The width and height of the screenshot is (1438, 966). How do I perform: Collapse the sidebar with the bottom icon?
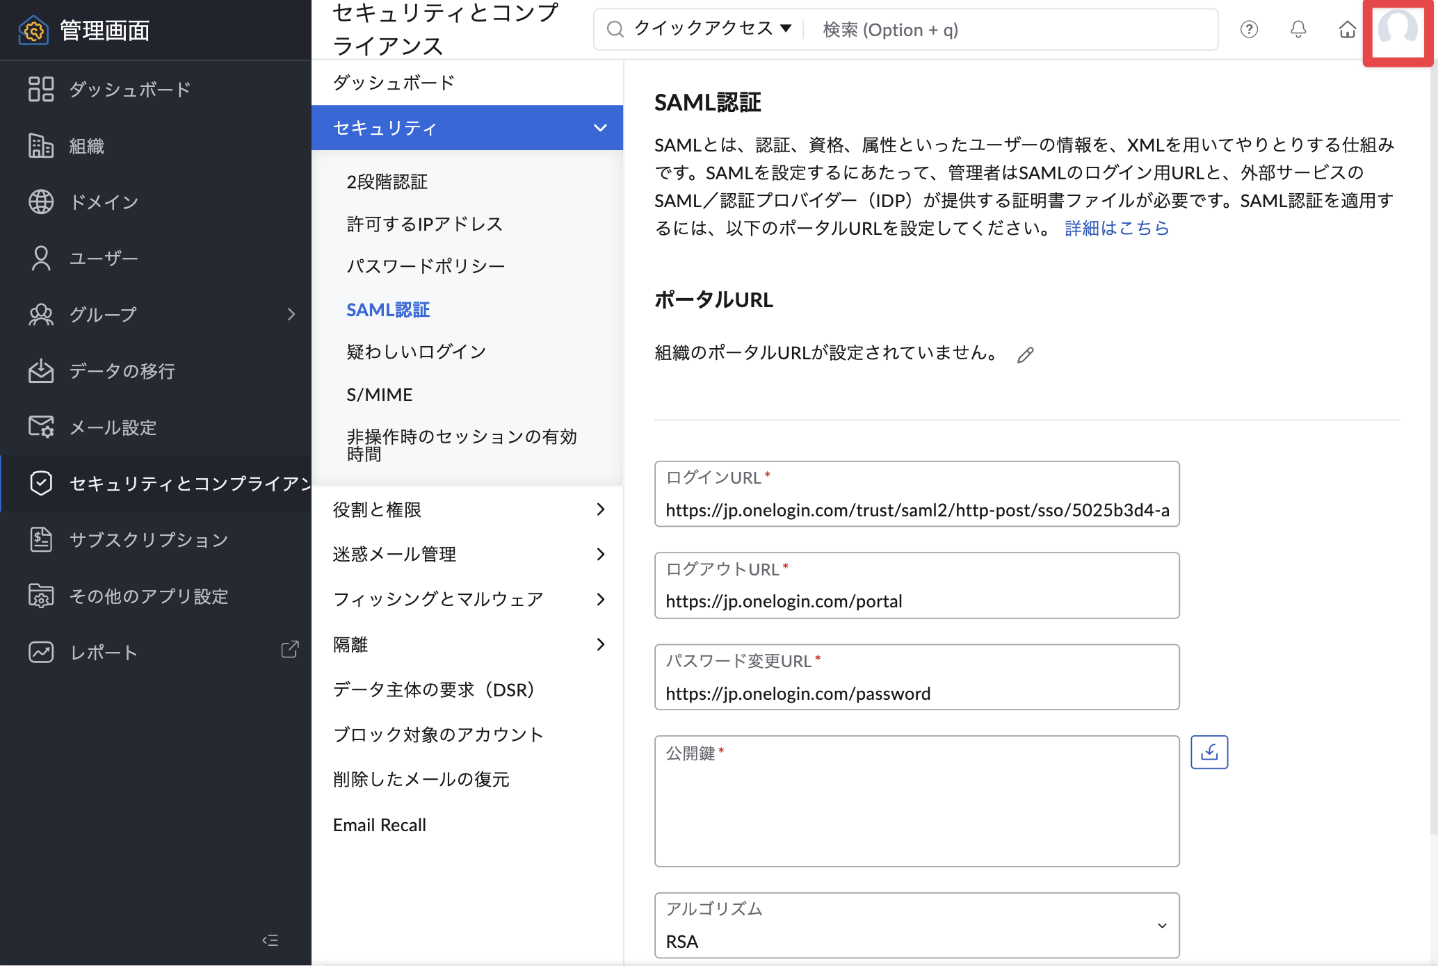tap(270, 940)
